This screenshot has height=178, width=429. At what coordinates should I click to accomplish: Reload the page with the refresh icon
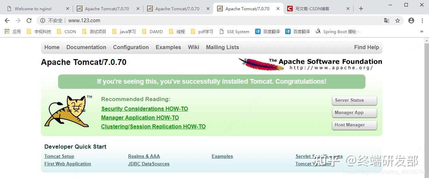pyautogui.click(x=29, y=20)
